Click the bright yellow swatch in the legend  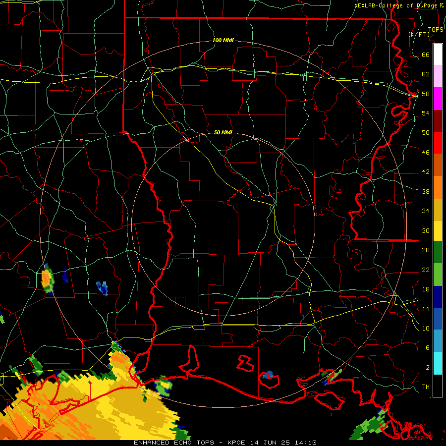click(x=438, y=230)
